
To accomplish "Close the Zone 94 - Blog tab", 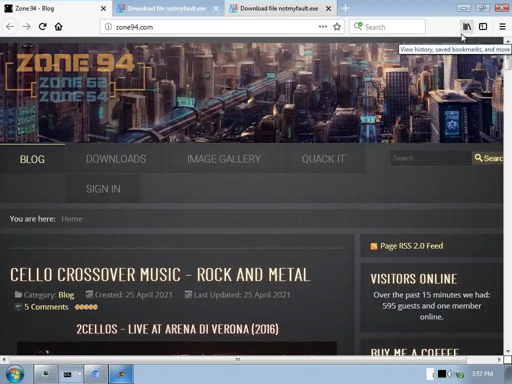I will 103,8.
